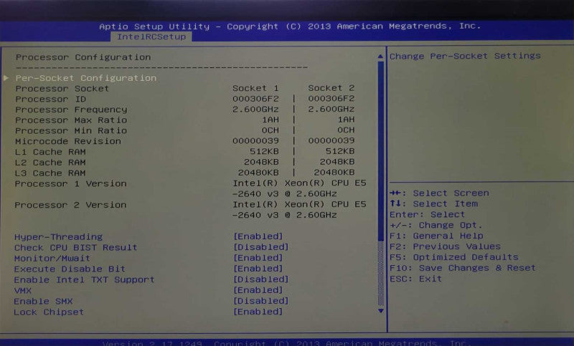Click the Socket 1 column header

pos(255,88)
